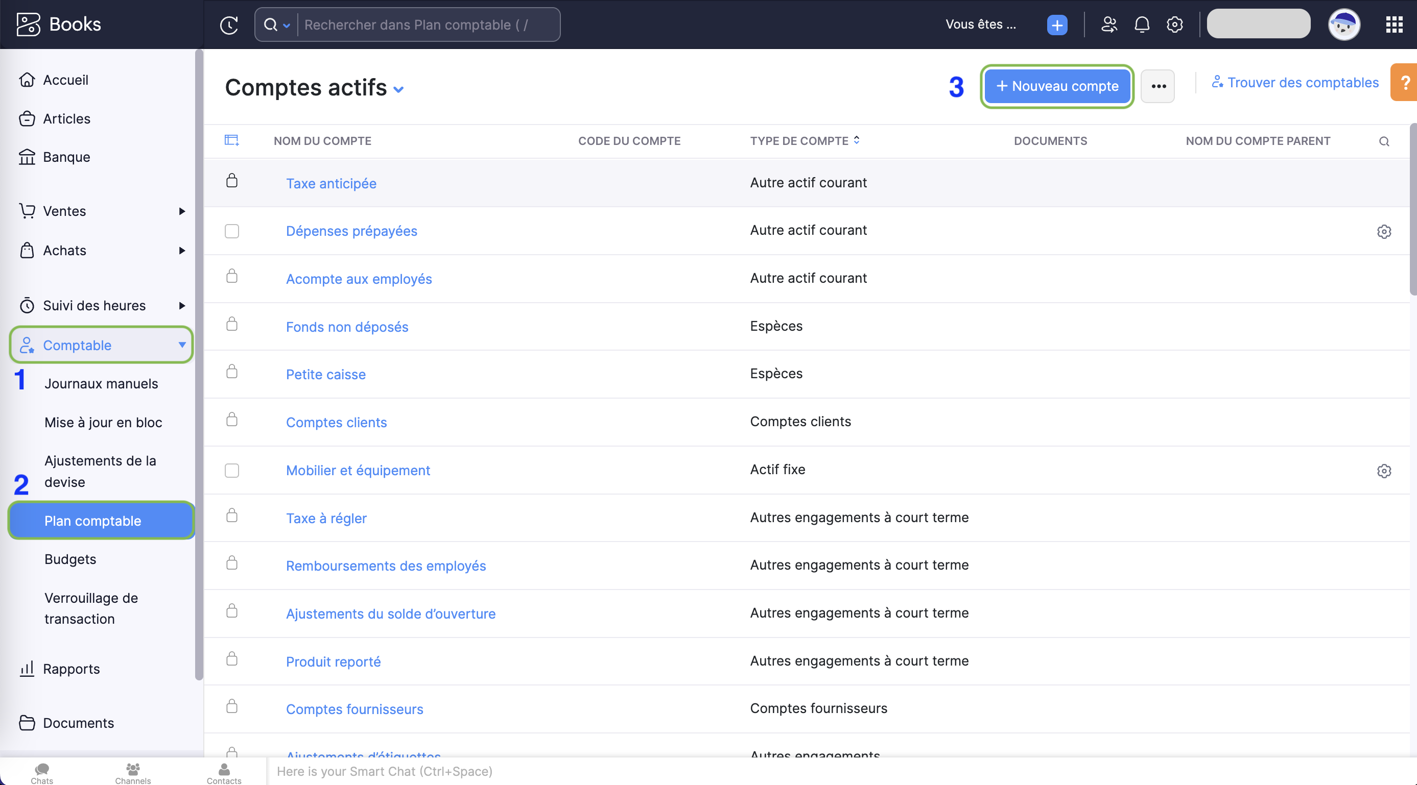The width and height of the screenshot is (1417, 785).
Task: Open Journaux manuels in sidebar
Action: [101, 384]
